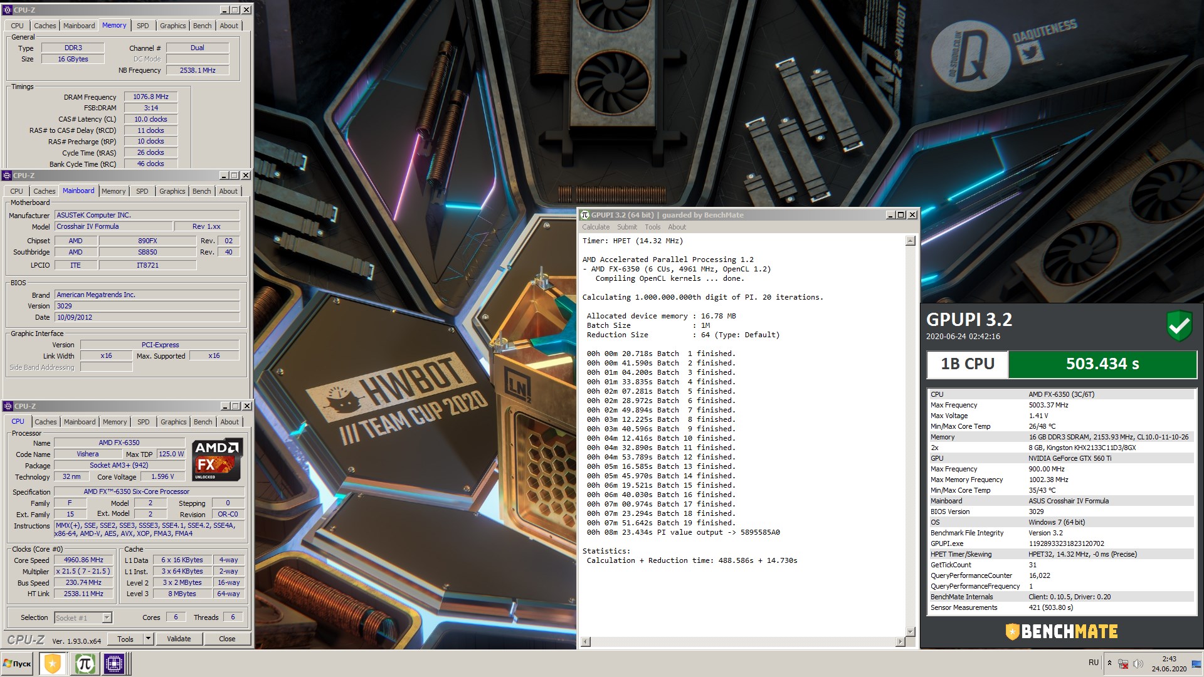1204x677 pixels.
Task: Click the Level 3 cache 8 MBytes value
Action: tap(182, 594)
